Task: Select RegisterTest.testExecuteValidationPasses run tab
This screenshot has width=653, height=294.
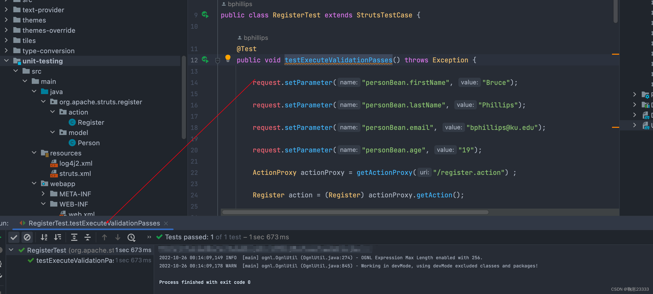Action: click(94, 223)
